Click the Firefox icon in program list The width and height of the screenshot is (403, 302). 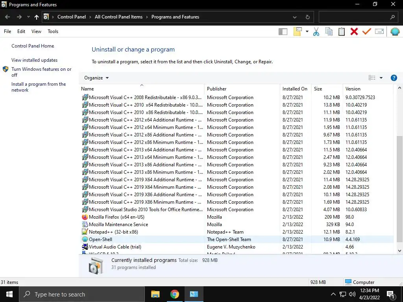point(85,217)
